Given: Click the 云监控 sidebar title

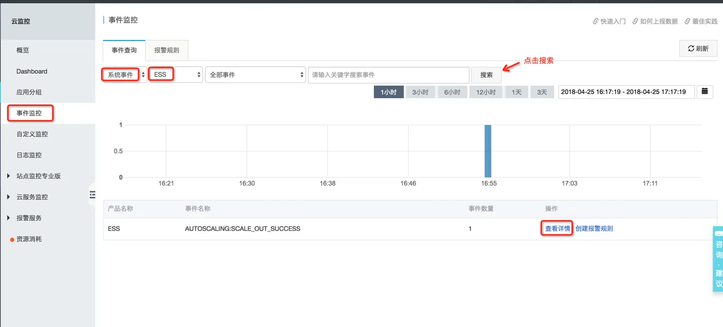Looking at the screenshot, I should [21, 22].
